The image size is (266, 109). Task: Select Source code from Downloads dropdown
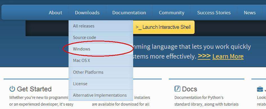tap(101, 37)
